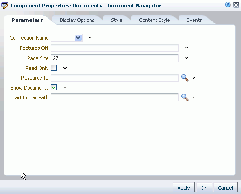
Task: Click the Page Size label
Action: tap(38, 58)
